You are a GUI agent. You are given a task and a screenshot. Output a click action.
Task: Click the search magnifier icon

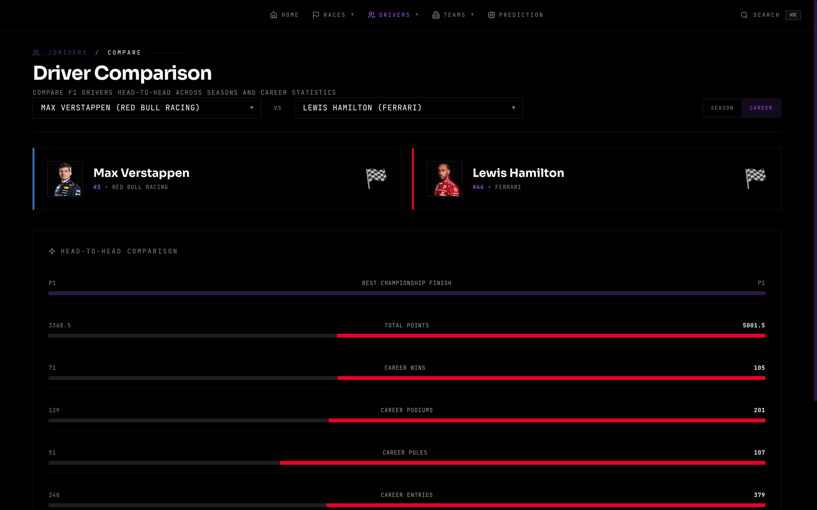pyautogui.click(x=744, y=15)
